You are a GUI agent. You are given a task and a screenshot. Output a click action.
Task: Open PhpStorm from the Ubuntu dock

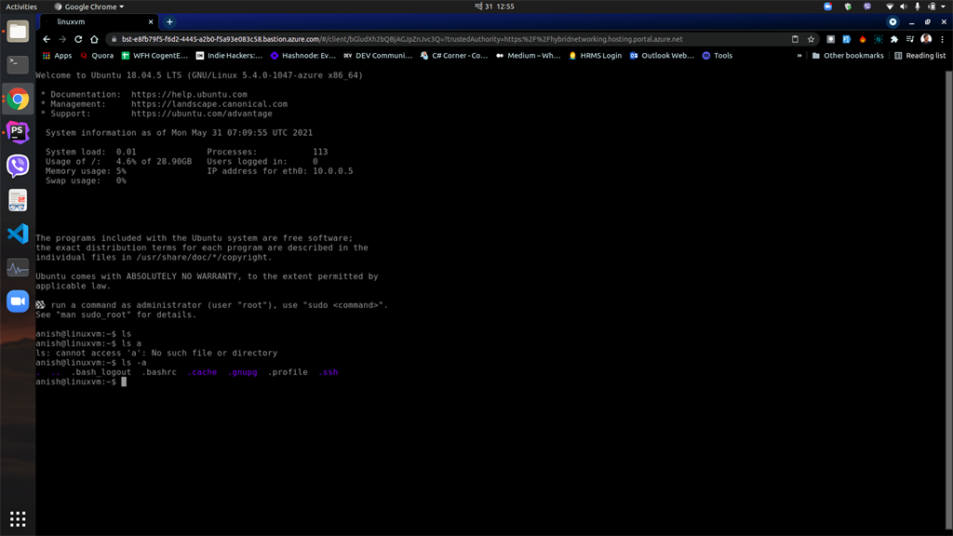point(18,131)
